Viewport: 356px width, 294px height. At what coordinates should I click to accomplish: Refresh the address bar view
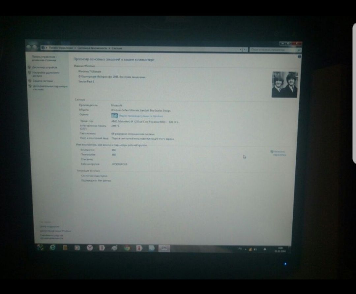pos(246,49)
